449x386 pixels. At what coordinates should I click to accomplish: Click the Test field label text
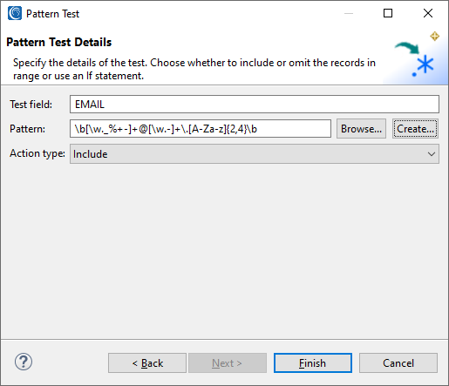(x=31, y=105)
